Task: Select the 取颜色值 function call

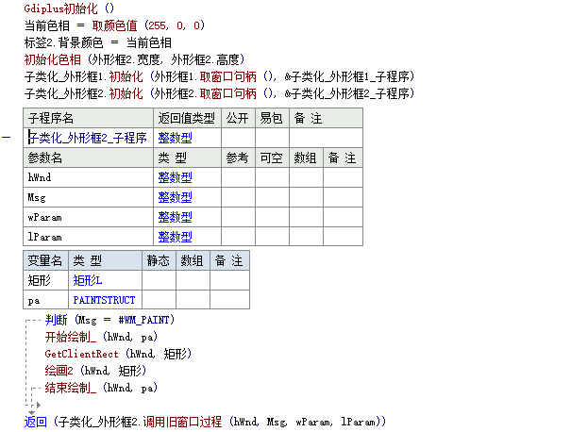Action: (x=115, y=25)
